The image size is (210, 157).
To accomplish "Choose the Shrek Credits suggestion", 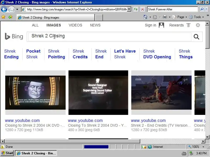I will pos(80,54).
